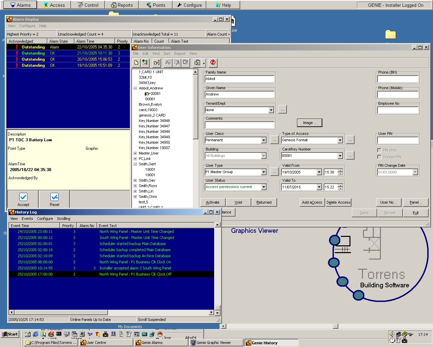Click the User No button
The height and width of the screenshot is (347, 433).
point(389,202)
